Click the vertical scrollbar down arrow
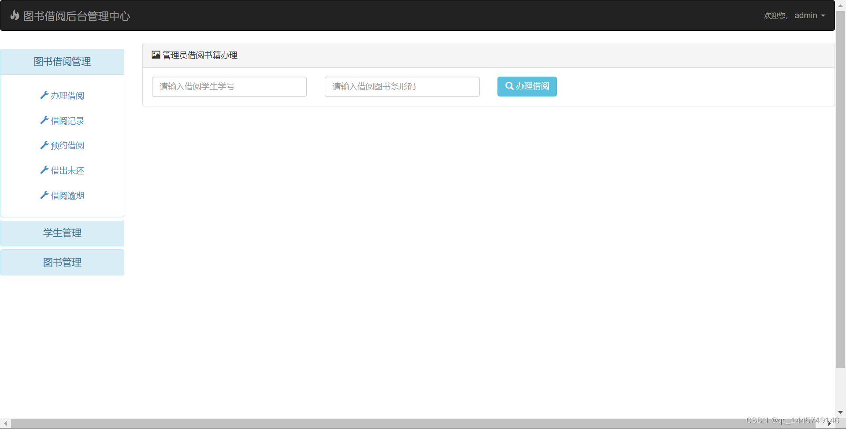The image size is (846, 429). click(x=840, y=413)
